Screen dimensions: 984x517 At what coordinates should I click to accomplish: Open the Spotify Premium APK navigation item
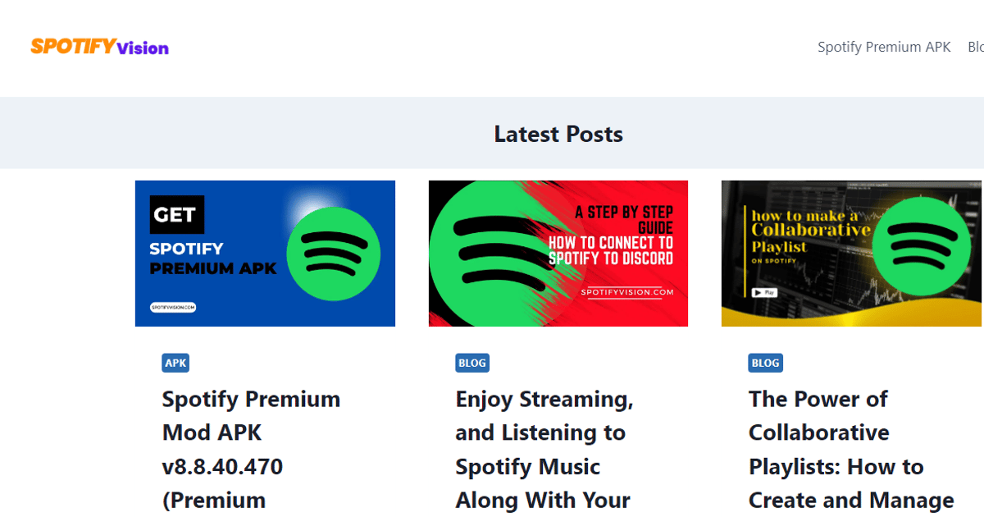click(883, 47)
